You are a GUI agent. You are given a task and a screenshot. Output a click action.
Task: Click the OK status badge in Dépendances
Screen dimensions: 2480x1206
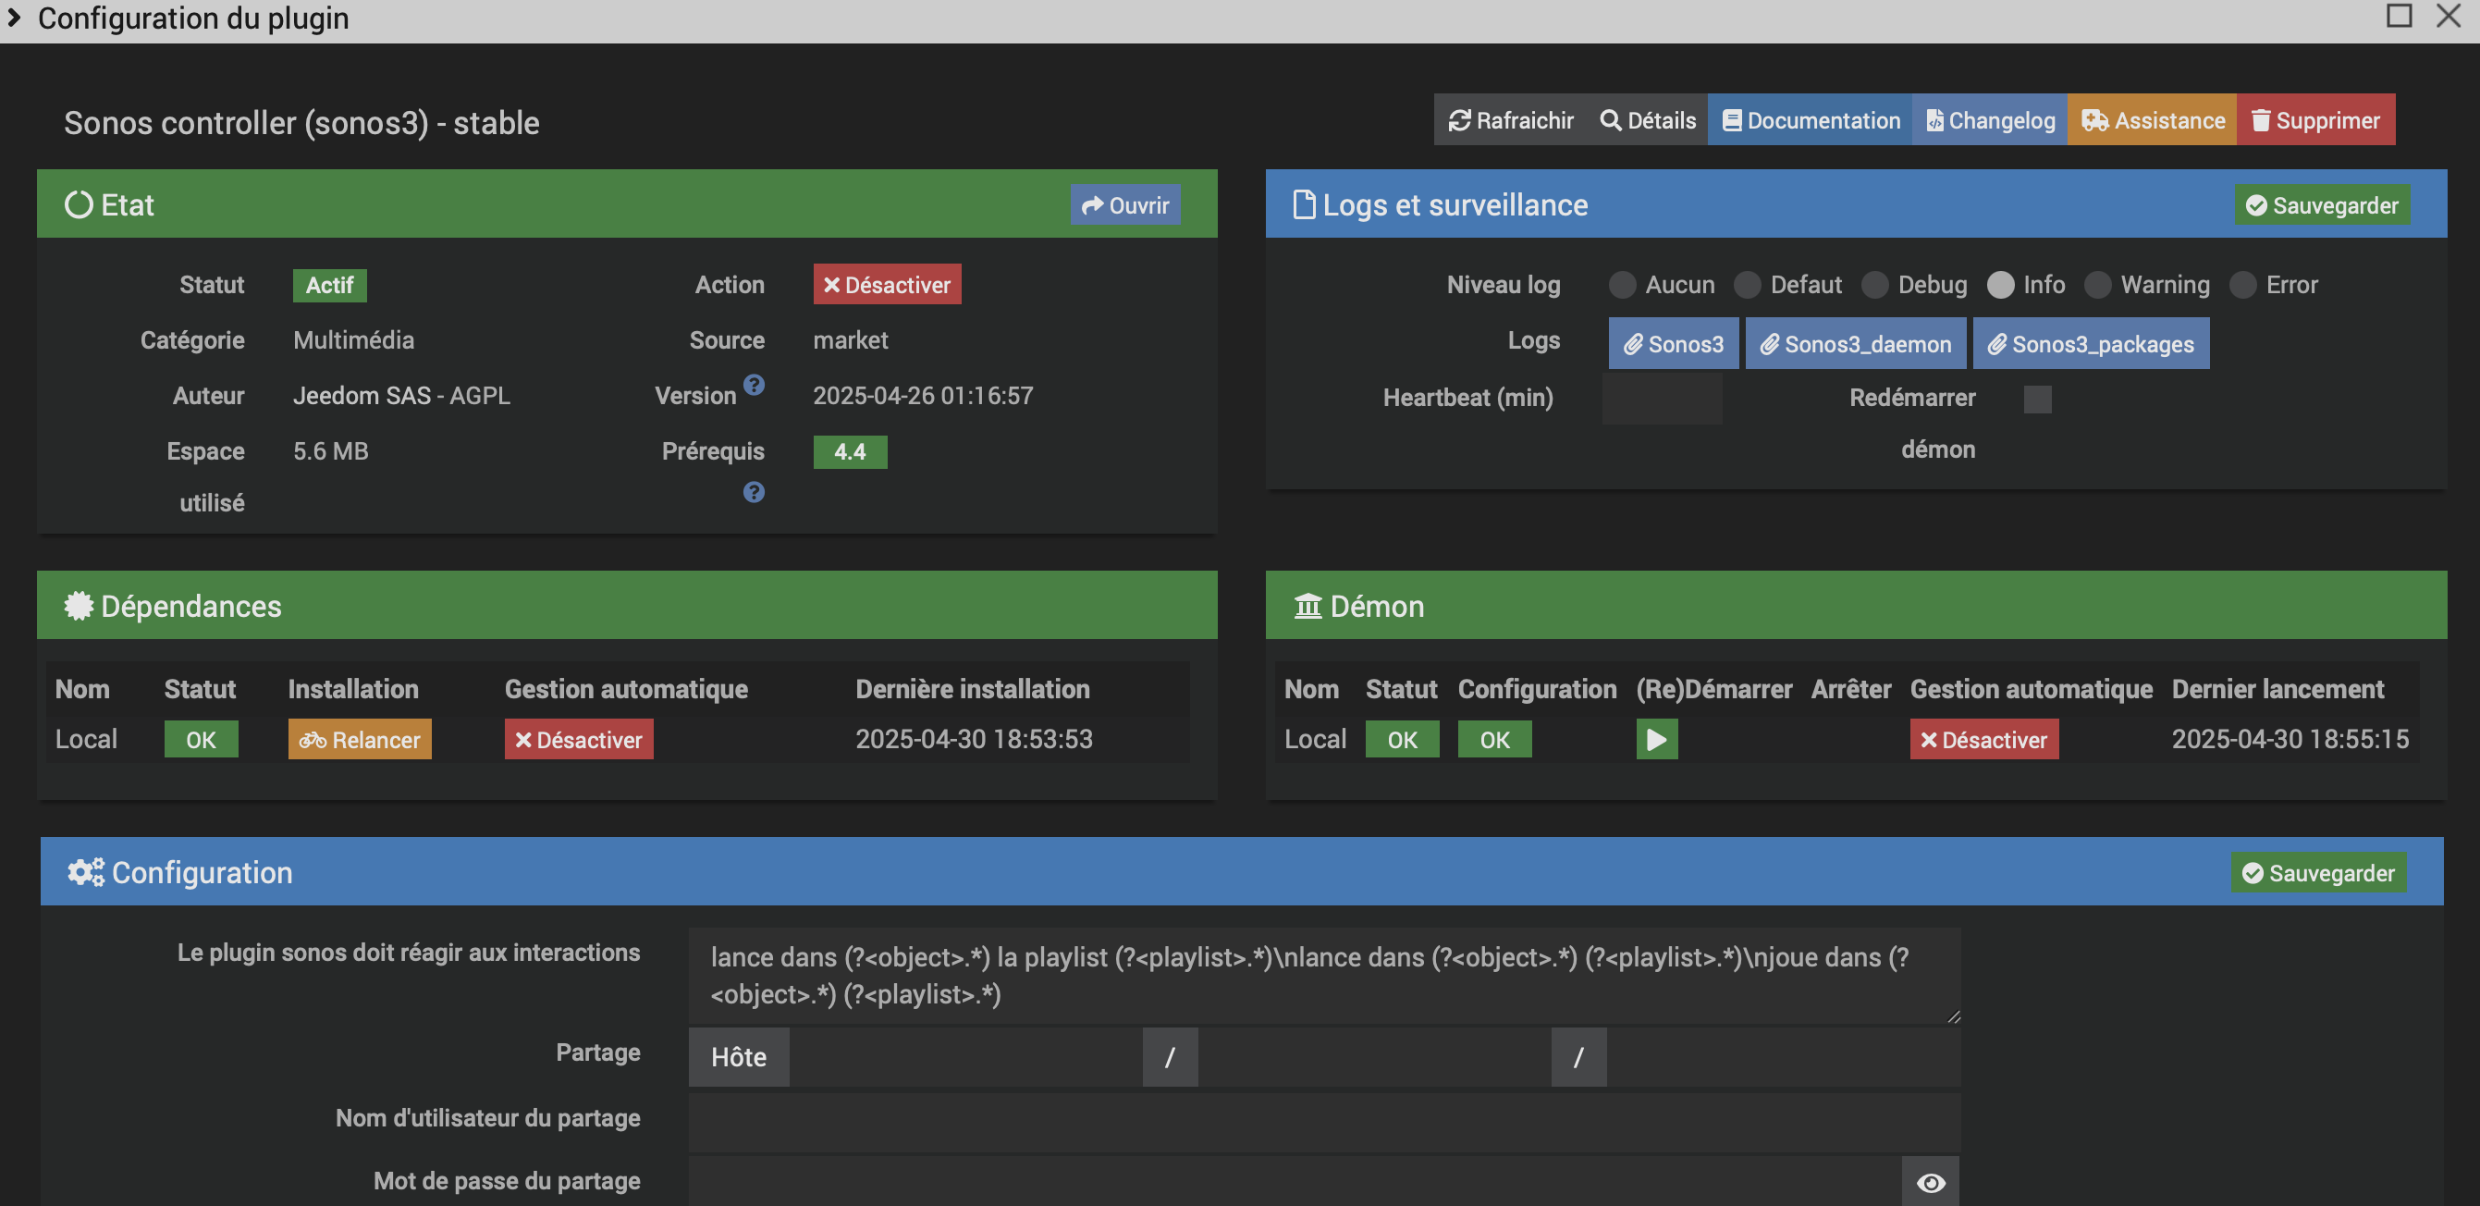click(x=201, y=740)
